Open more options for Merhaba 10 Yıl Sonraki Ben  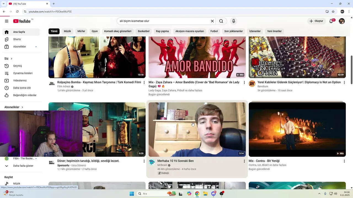point(244,161)
